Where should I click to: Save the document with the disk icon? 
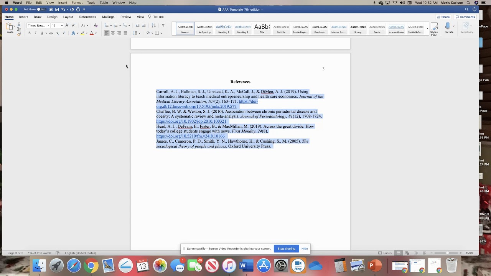point(57,9)
